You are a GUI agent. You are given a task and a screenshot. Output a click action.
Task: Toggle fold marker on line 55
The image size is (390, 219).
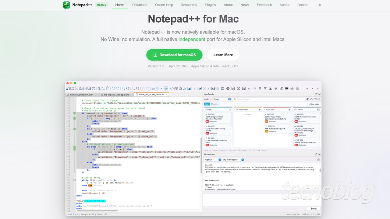tap(74, 113)
